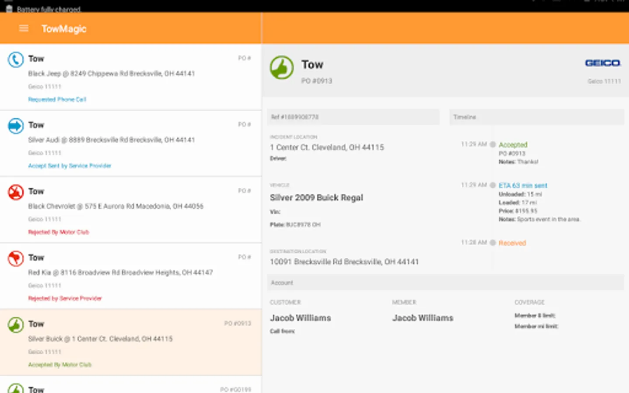Click the Member $ limit line
The height and width of the screenshot is (393, 629).
point(535,316)
